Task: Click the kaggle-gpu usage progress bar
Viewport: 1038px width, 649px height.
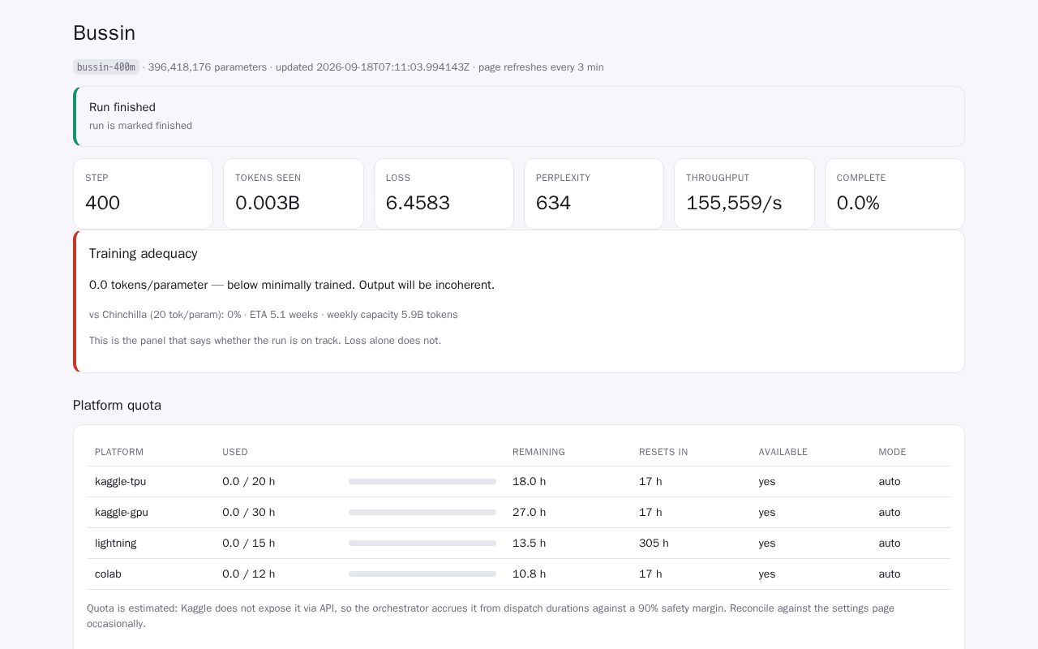Action: tap(422, 513)
